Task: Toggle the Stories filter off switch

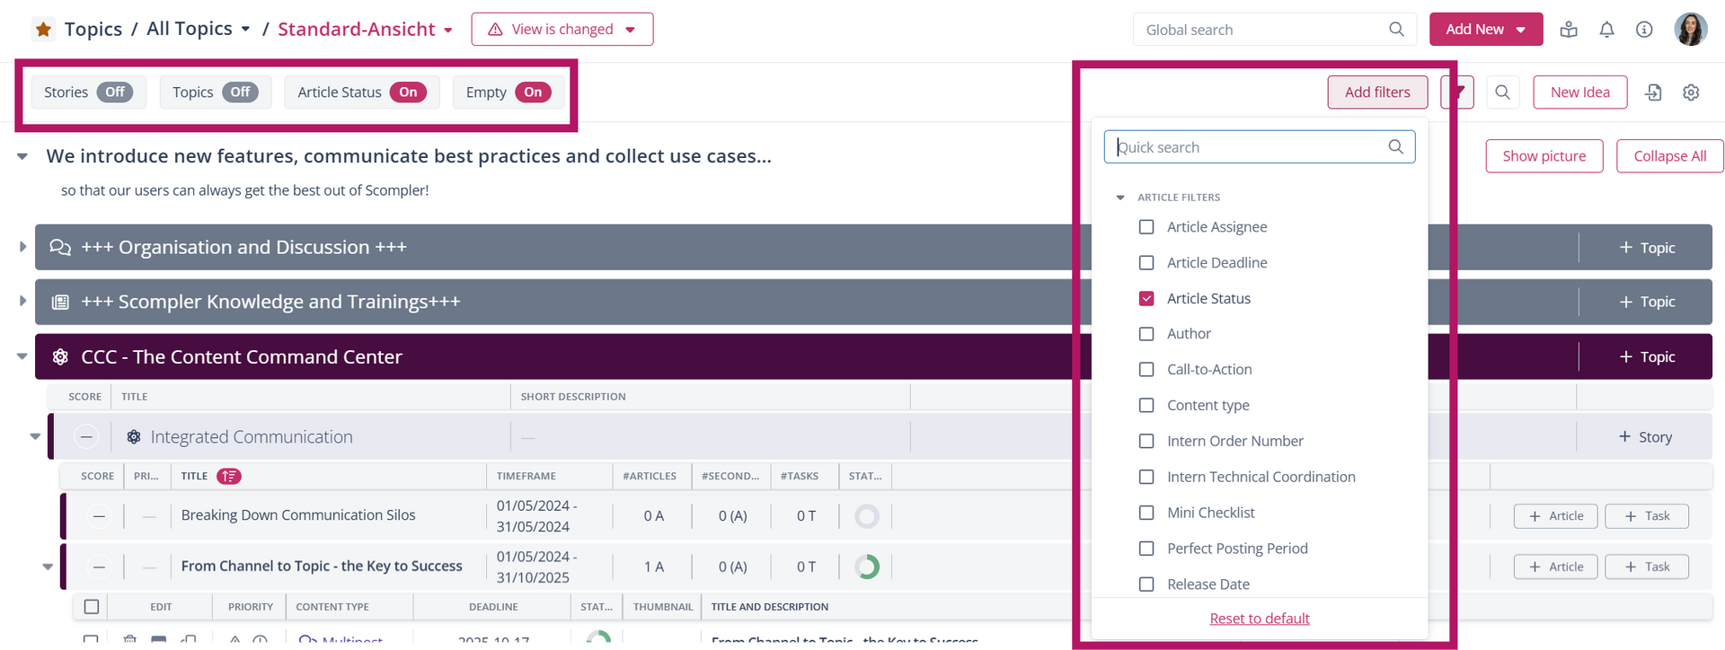Action: tap(115, 92)
